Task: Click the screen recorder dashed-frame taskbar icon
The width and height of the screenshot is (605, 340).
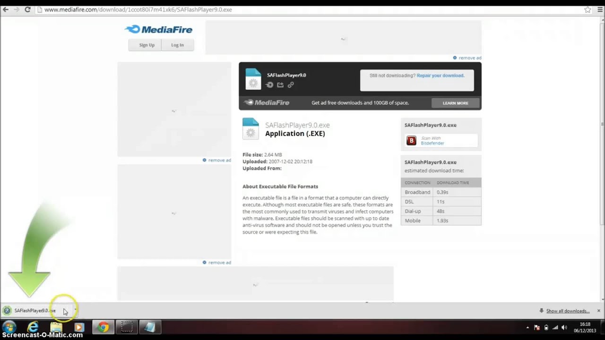Action: tap(126, 327)
